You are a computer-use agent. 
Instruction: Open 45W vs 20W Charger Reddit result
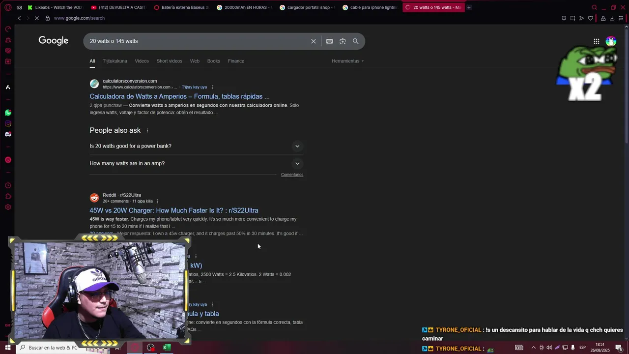point(173,210)
